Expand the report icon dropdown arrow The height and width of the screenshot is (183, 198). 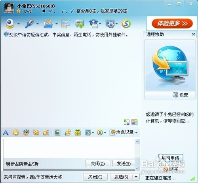pos(100,24)
